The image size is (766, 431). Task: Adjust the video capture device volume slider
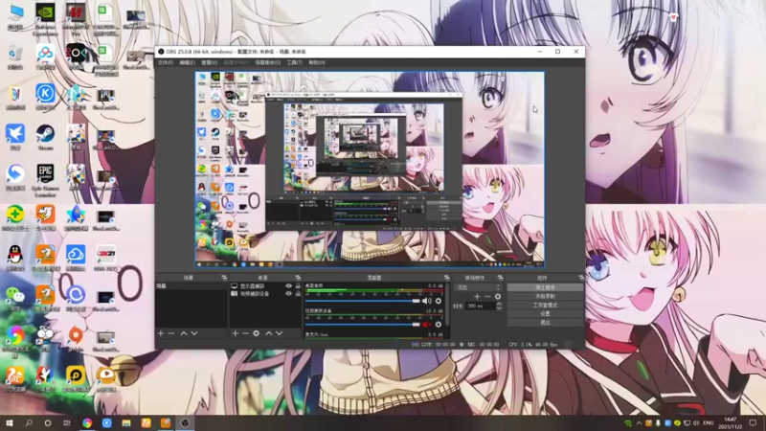(363, 325)
